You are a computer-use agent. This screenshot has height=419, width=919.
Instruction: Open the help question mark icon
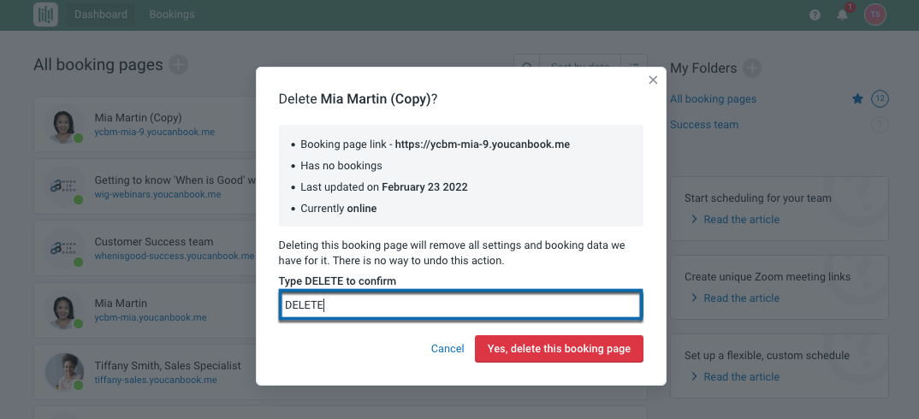(x=815, y=15)
